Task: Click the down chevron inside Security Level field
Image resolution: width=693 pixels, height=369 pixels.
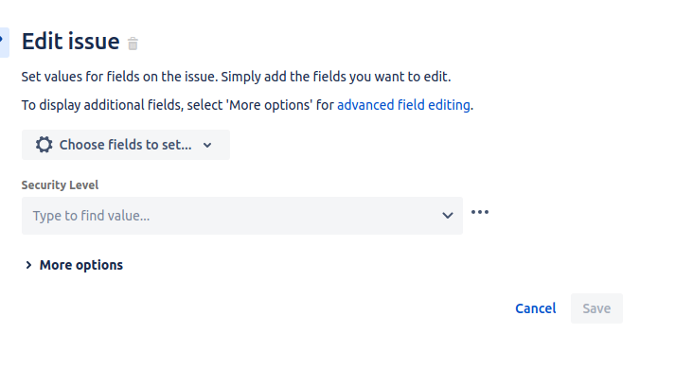Action: pos(448,216)
